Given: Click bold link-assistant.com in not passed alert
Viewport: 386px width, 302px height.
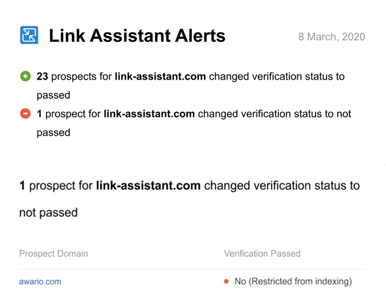Looking at the screenshot, I should tap(149, 114).
